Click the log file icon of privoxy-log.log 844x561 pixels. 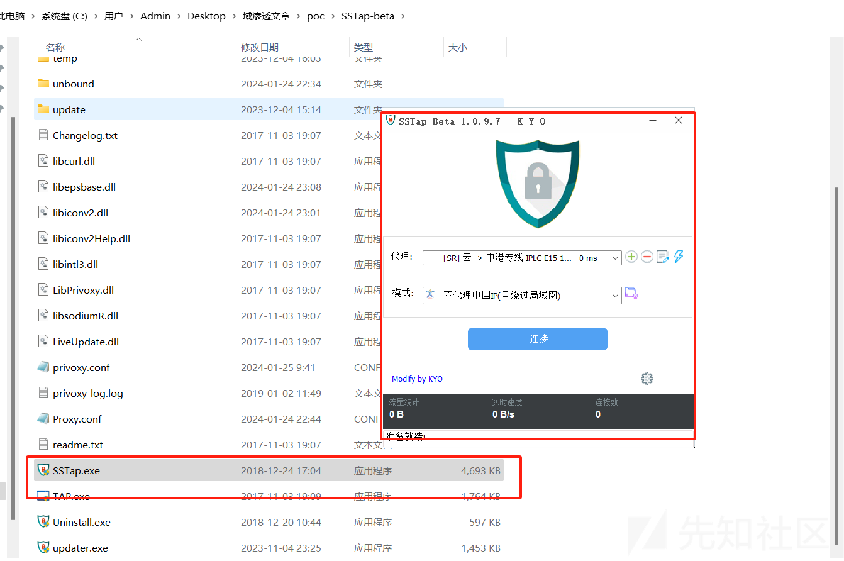tap(43, 393)
